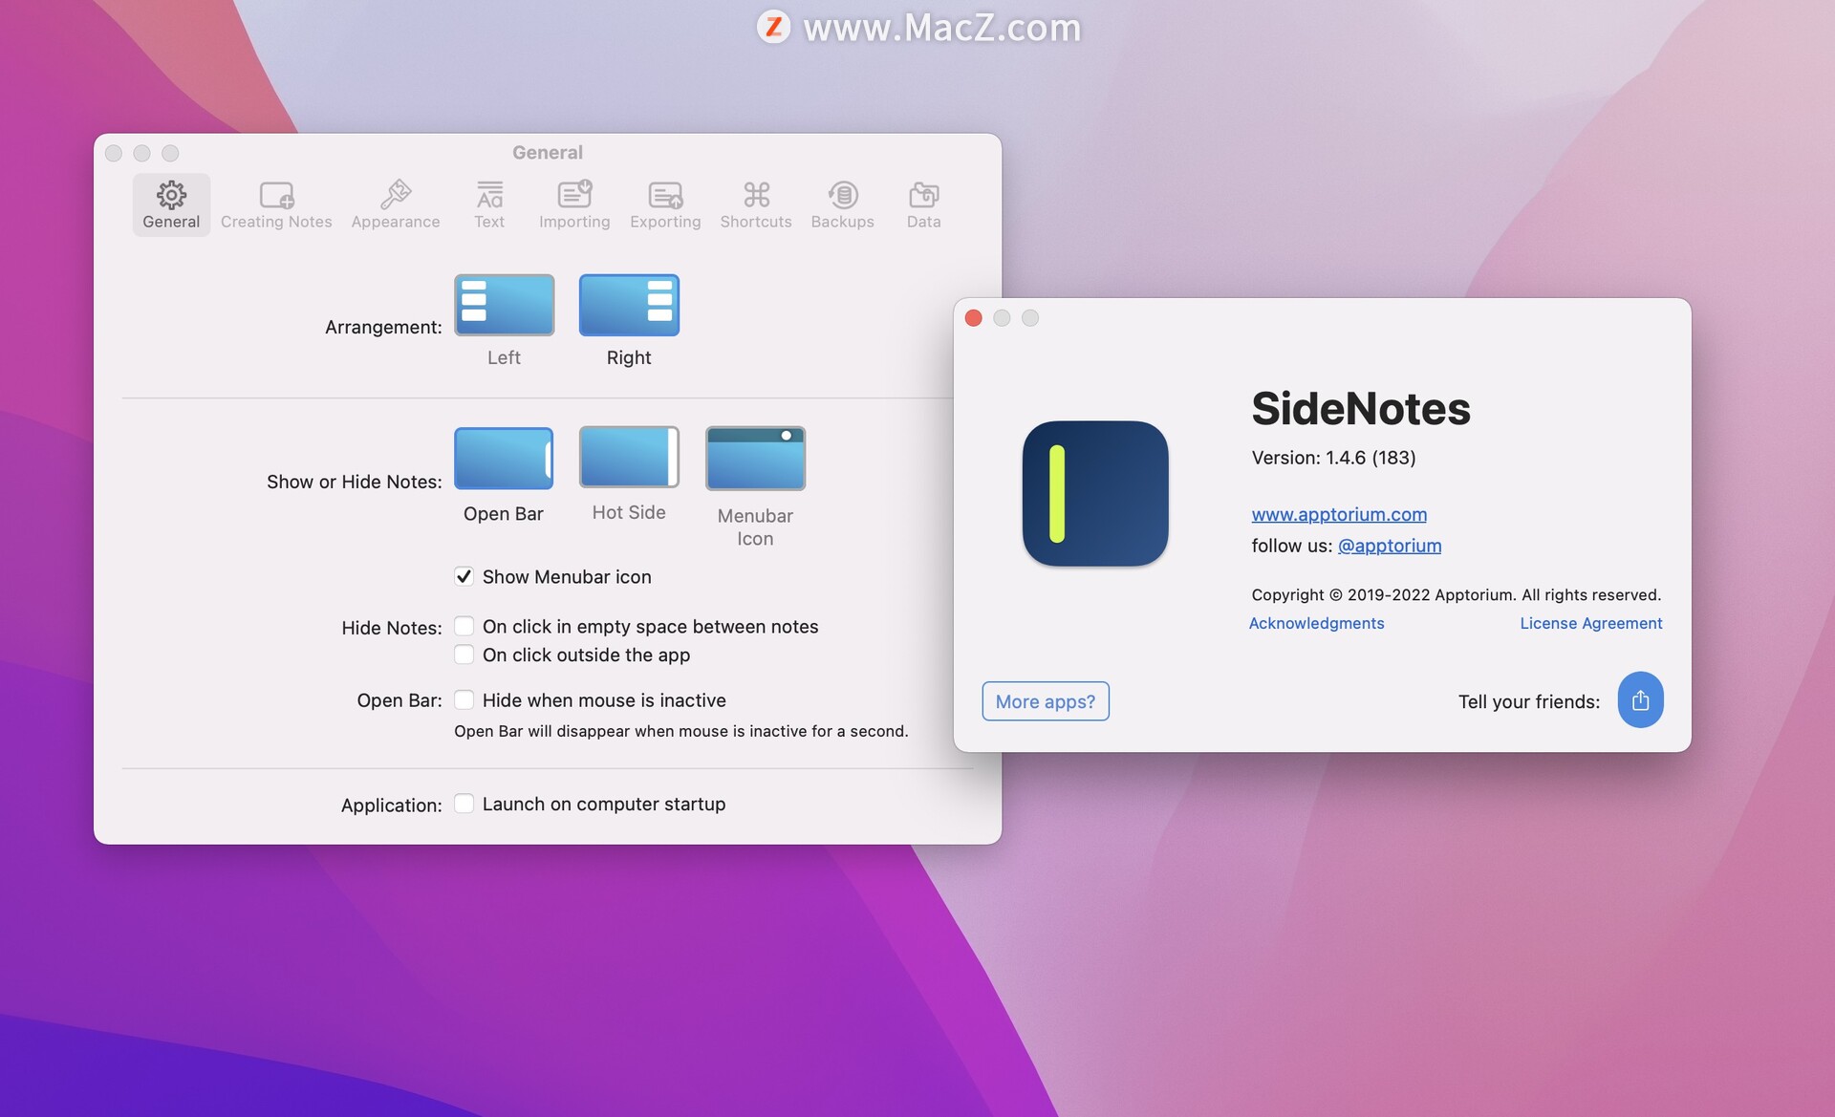Viewport: 1835px width, 1117px height.
Task: Uncheck Show Menubar icon
Action: (x=464, y=576)
